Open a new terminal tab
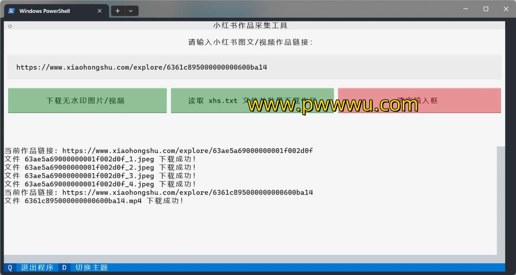The width and height of the screenshot is (516, 275). [117, 11]
